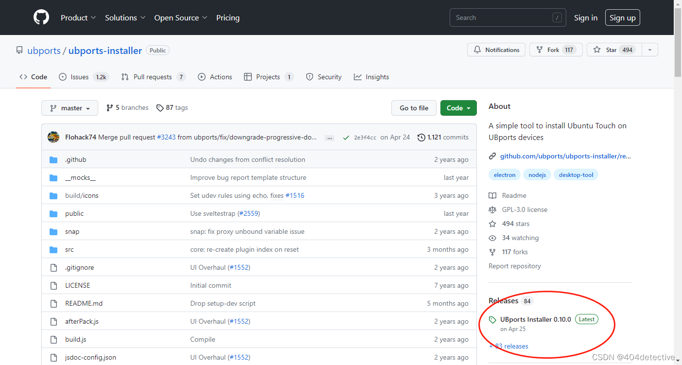Click the public folder icon
Viewport: 682px width, 365px height.
(x=53, y=213)
